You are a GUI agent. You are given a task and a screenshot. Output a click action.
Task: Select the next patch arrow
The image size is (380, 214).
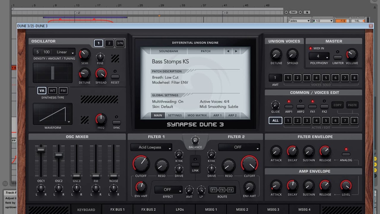pyautogui.click(x=236, y=51)
